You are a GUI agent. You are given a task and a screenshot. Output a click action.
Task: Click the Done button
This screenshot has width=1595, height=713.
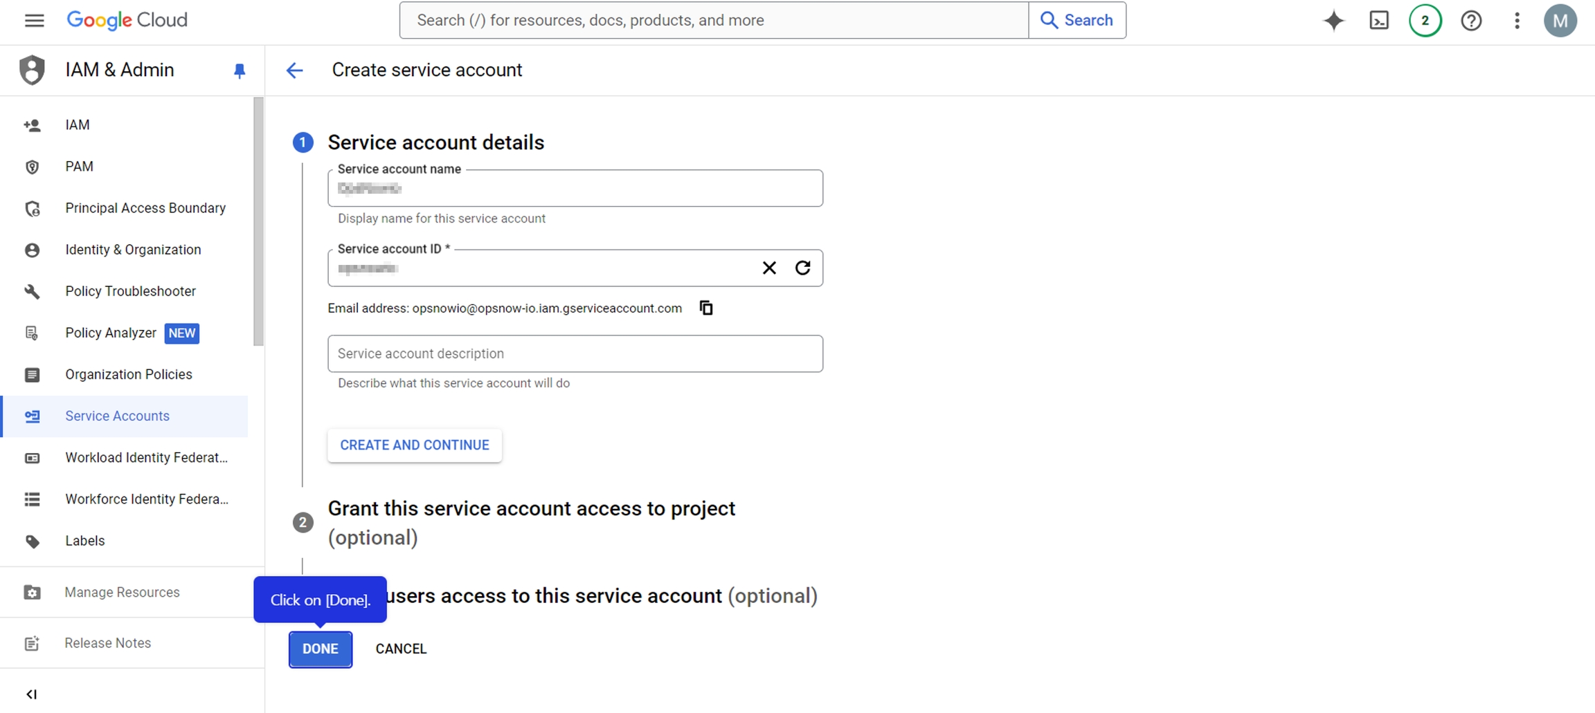tap(320, 649)
